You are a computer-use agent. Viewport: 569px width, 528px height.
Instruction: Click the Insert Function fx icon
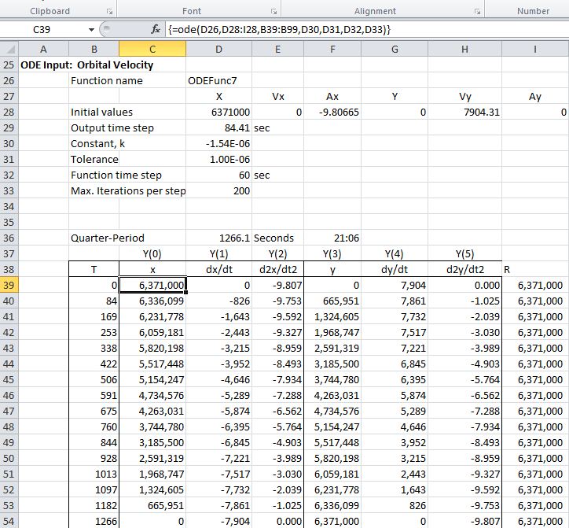(156, 29)
